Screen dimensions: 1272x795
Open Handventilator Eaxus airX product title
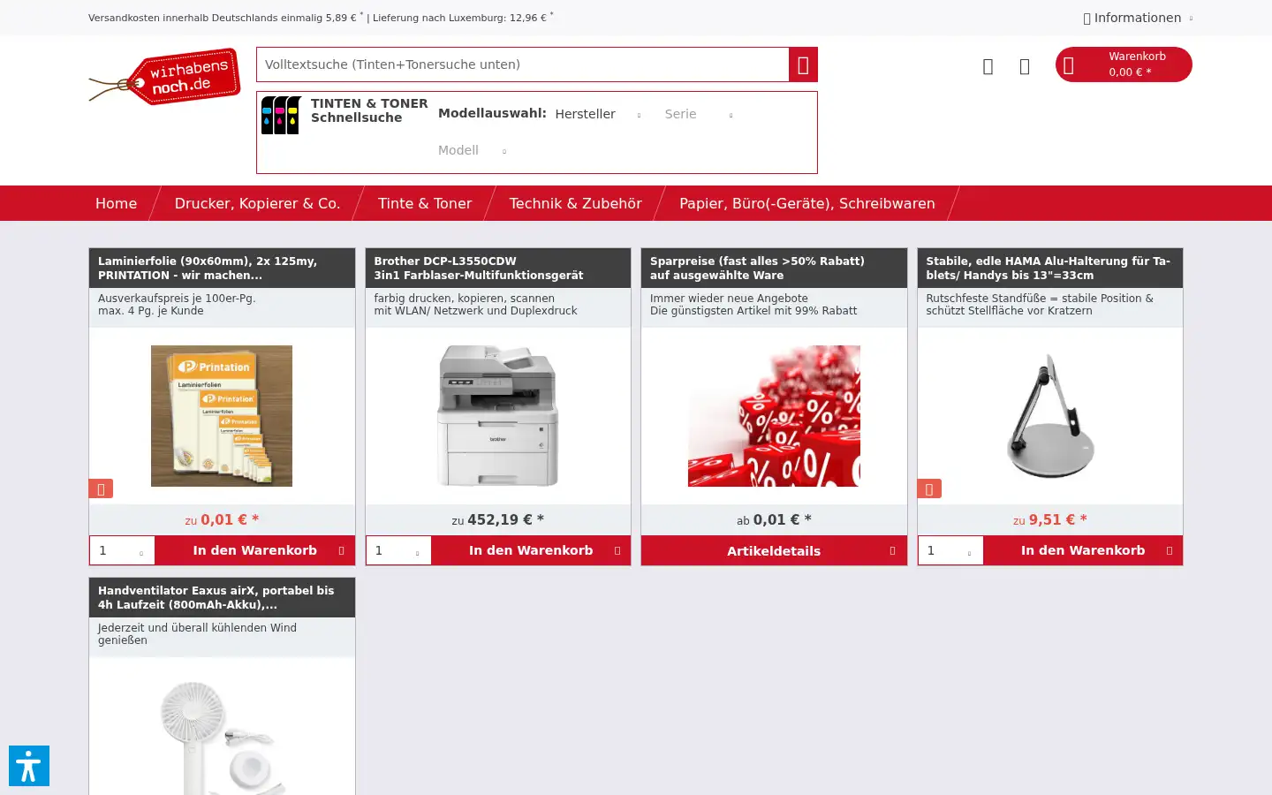click(216, 597)
